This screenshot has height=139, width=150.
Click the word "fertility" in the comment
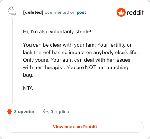pos(117,45)
